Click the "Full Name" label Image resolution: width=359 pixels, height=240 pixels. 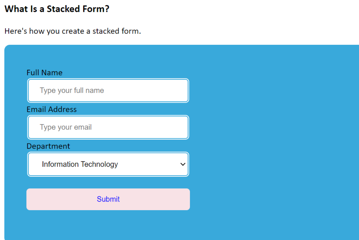click(x=45, y=73)
